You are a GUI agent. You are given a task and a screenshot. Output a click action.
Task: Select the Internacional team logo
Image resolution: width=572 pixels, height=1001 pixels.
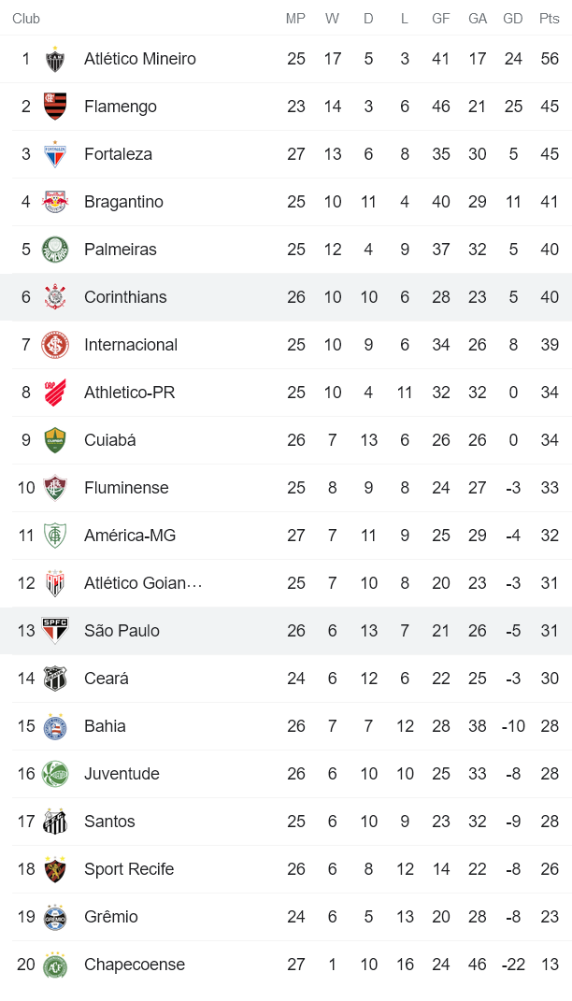point(55,345)
